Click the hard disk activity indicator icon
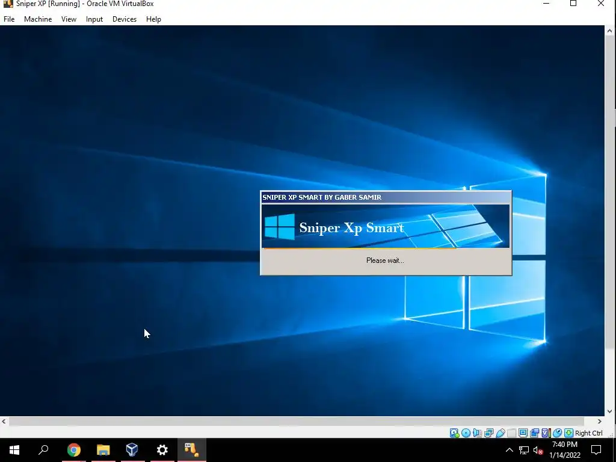The height and width of the screenshot is (462, 616). [454, 433]
